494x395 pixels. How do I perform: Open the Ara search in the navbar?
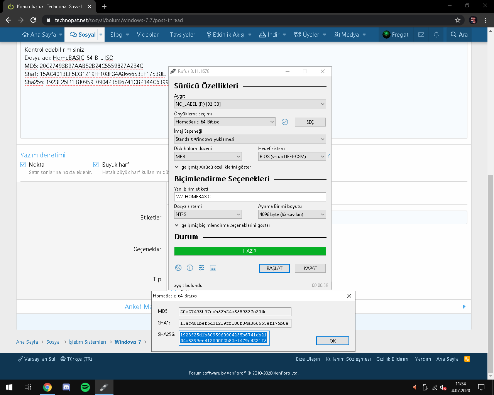click(x=459, y=35)
